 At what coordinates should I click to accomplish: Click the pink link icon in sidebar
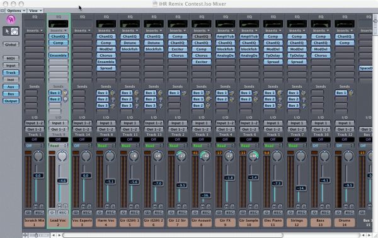11,19
